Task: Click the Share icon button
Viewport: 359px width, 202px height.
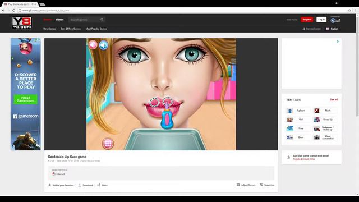Action: click(x=99, y=185)
